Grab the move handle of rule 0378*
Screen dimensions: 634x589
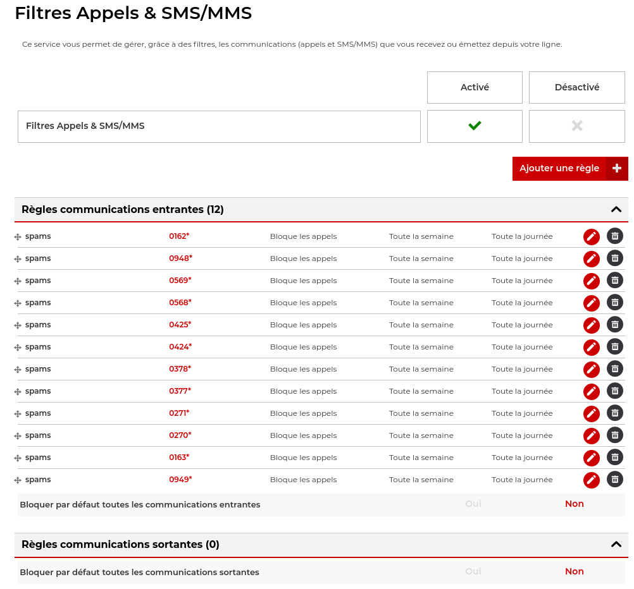pyautogui.click(x=17, y=370)
